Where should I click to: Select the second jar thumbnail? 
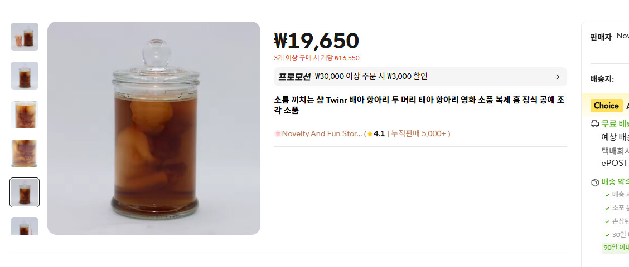click(25, 76)
